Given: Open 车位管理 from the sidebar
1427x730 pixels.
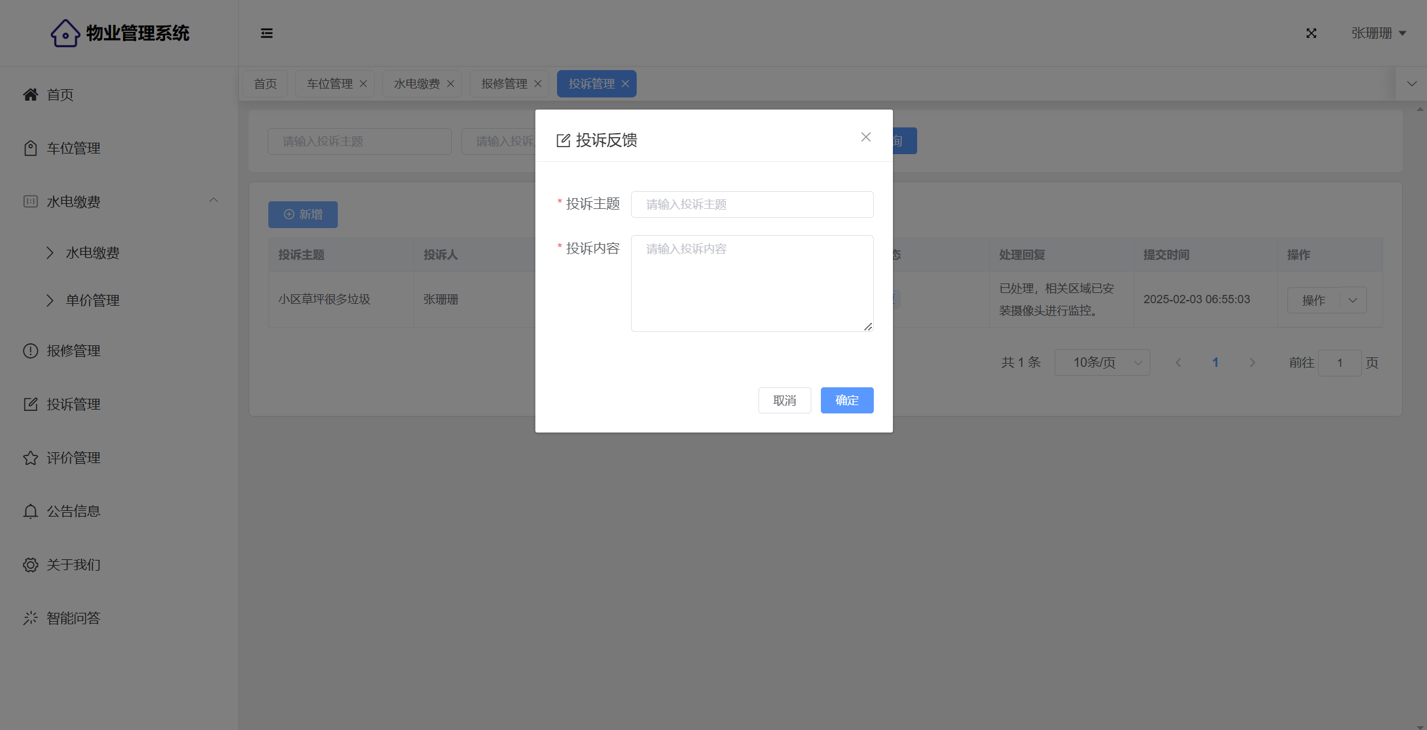Looking at the screenshot, I should tap(73, 148).
